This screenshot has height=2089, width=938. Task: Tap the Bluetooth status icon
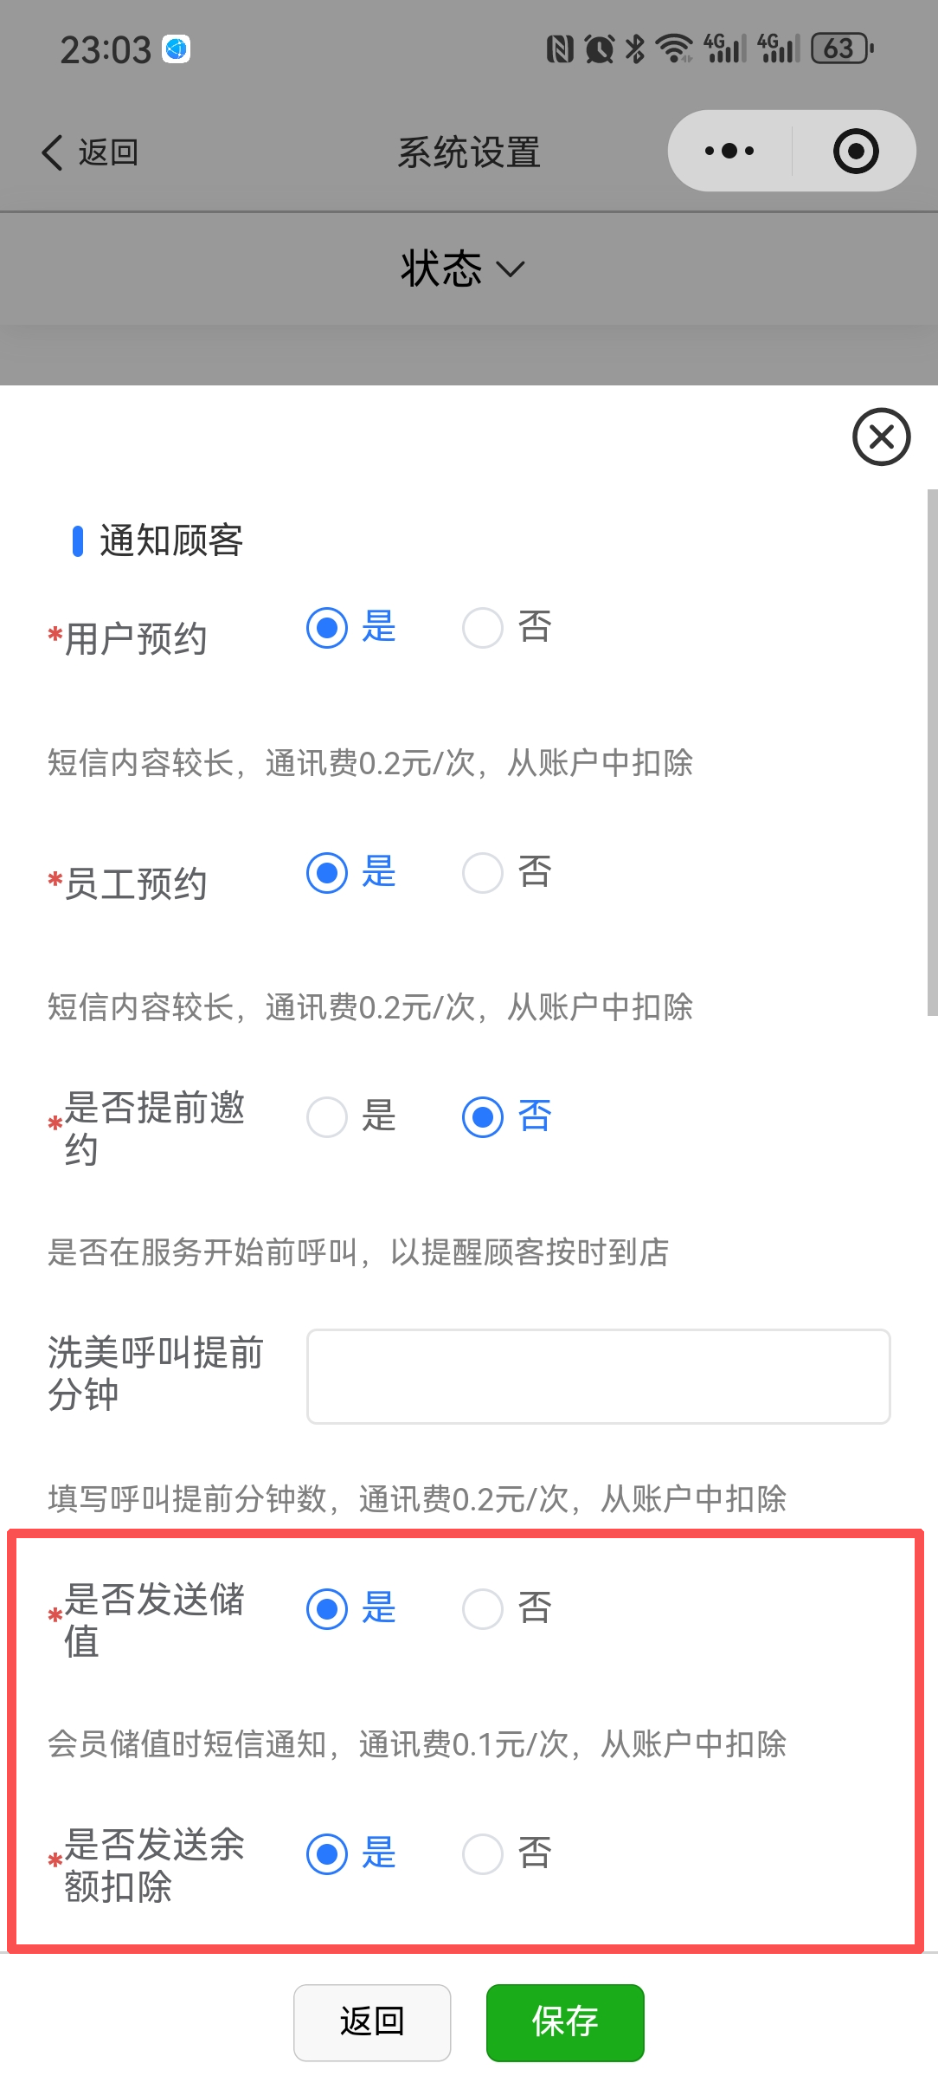click(635, 49)
